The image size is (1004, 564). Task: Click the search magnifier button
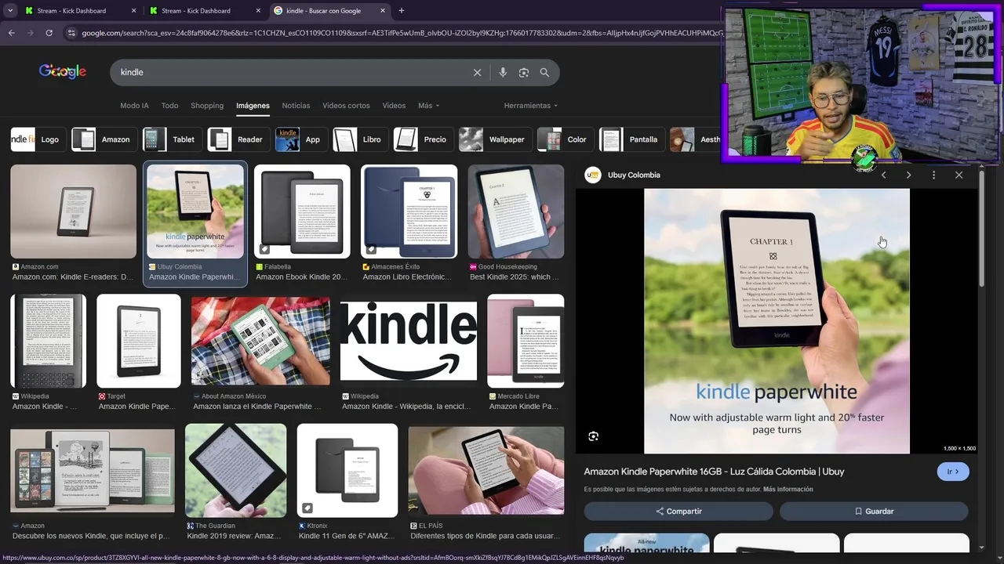click(x=544, y=72)
